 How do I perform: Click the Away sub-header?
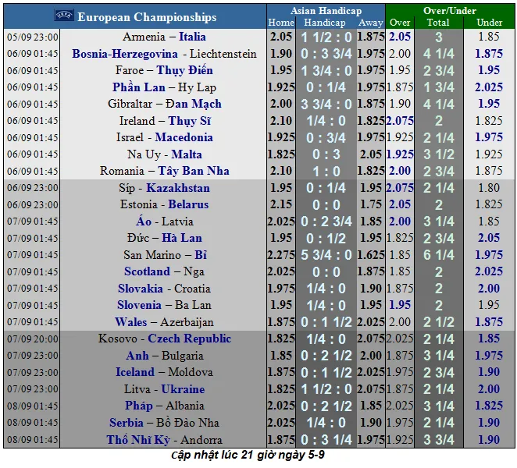pyautogui.click(x=370, y=23)
